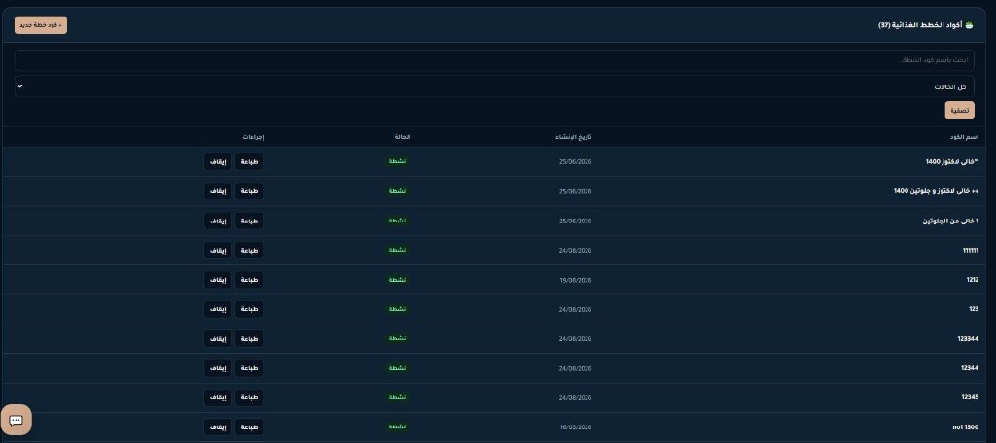996x443 pixels.
Task: Click the 'إجراءات' column header
Action: click(253, 137)
